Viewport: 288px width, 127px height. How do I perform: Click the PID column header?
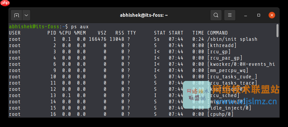tap(52, 33)
